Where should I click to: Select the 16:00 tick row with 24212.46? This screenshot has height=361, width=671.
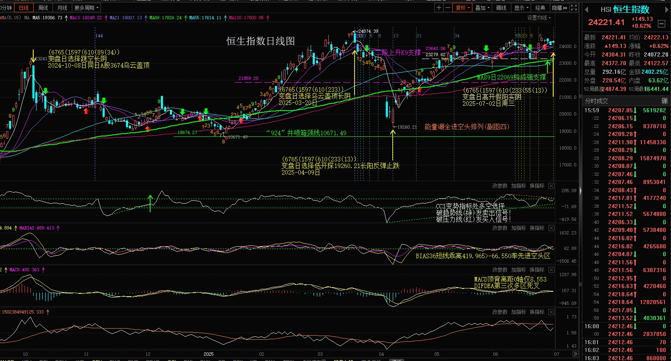[626, 327]
